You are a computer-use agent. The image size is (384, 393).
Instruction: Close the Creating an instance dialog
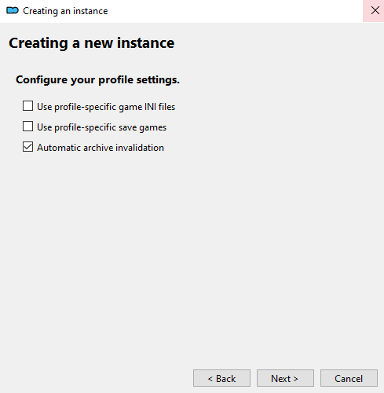click(375, 11)
